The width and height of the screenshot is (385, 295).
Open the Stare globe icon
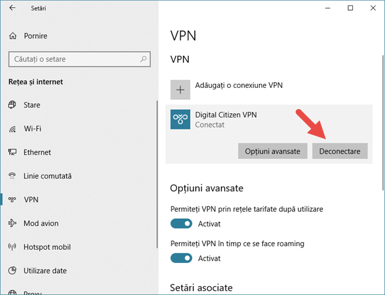12,104
